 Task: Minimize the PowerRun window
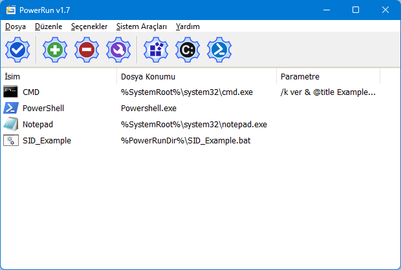[327, 10]
